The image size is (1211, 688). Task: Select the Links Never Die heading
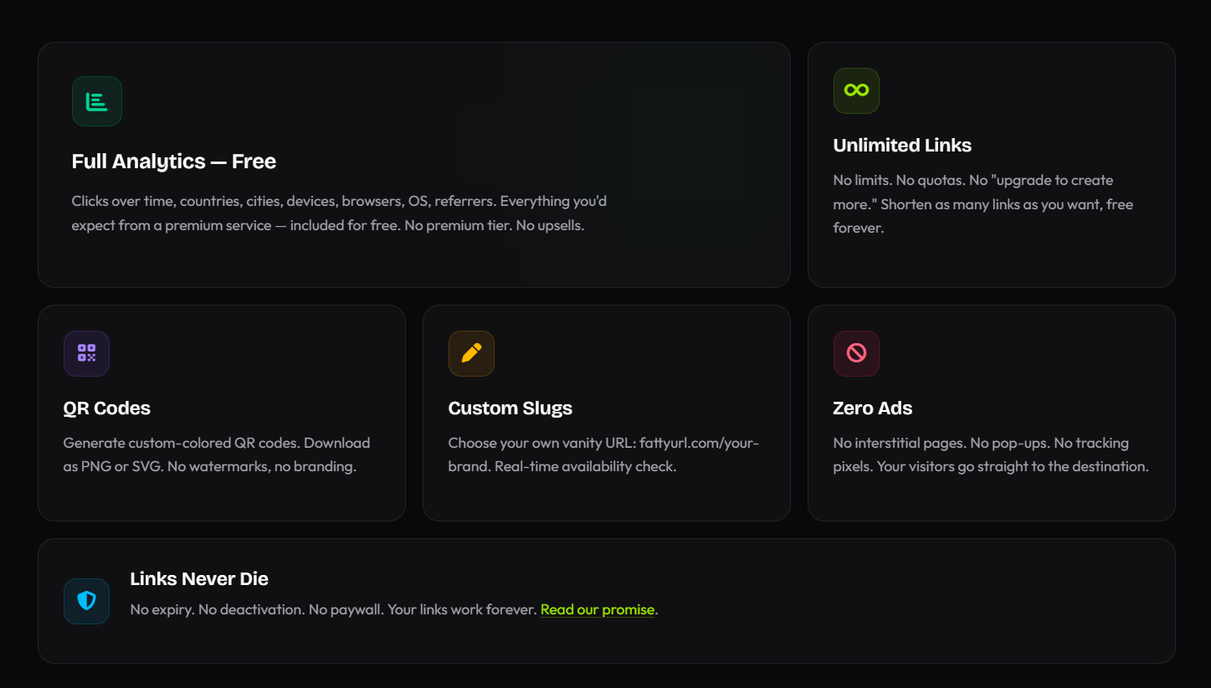click(199, 578)
